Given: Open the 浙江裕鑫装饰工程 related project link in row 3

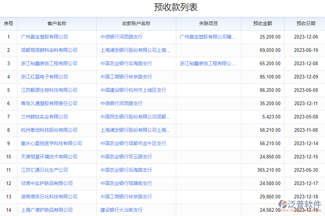Looking at the screenshot, I should coord(208,63).
